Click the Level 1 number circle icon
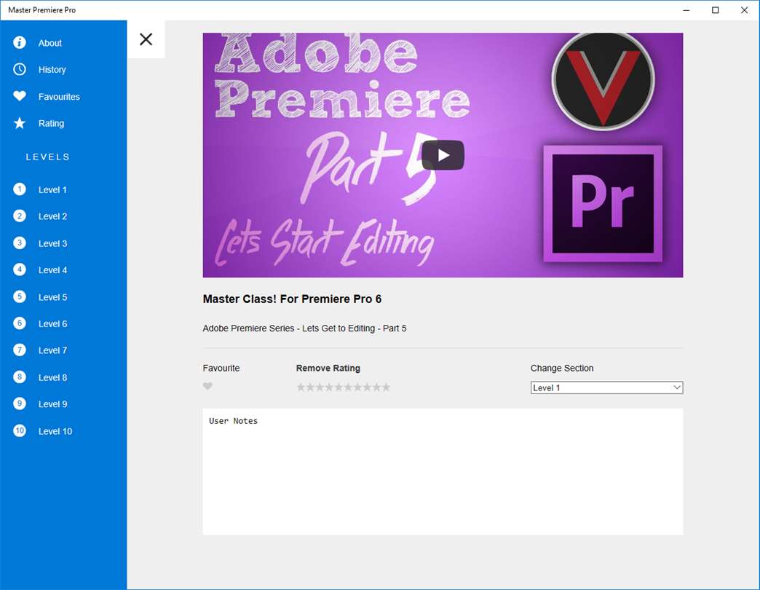The width and height of the screenshot is (760, 590). pos(20,189)
